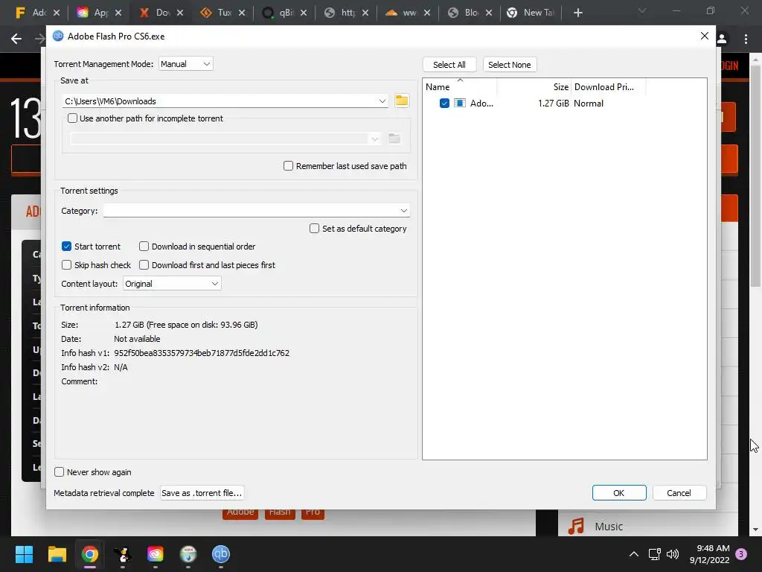
Task: Switch to the qBi browser tab
Action: click(x=284, y=13)
